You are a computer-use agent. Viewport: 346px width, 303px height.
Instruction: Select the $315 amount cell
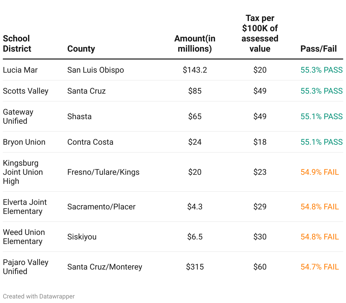[x=195, y=267]
